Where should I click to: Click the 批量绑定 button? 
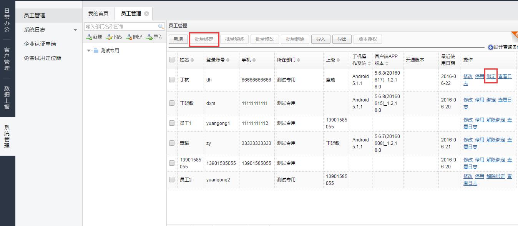(x=204, y=39)
